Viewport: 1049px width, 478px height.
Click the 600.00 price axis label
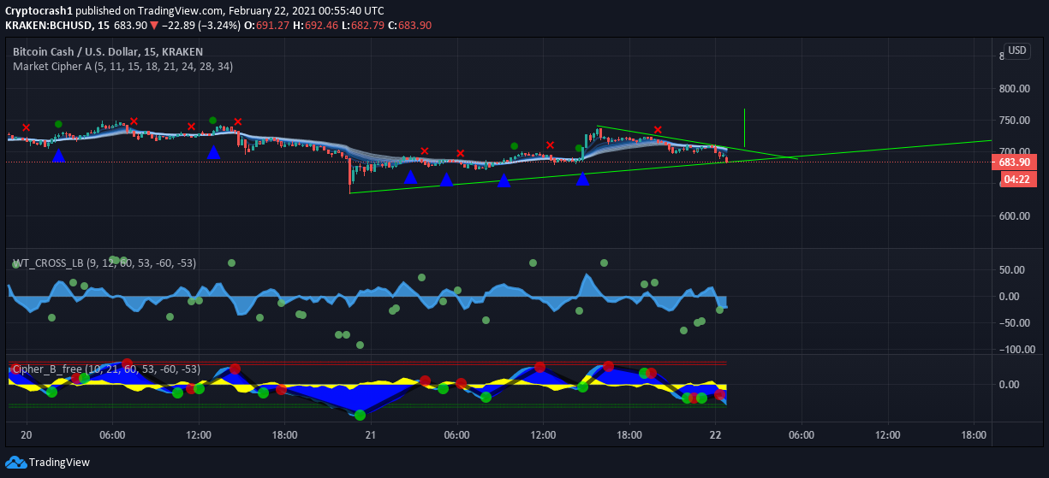pos(1014,215)
